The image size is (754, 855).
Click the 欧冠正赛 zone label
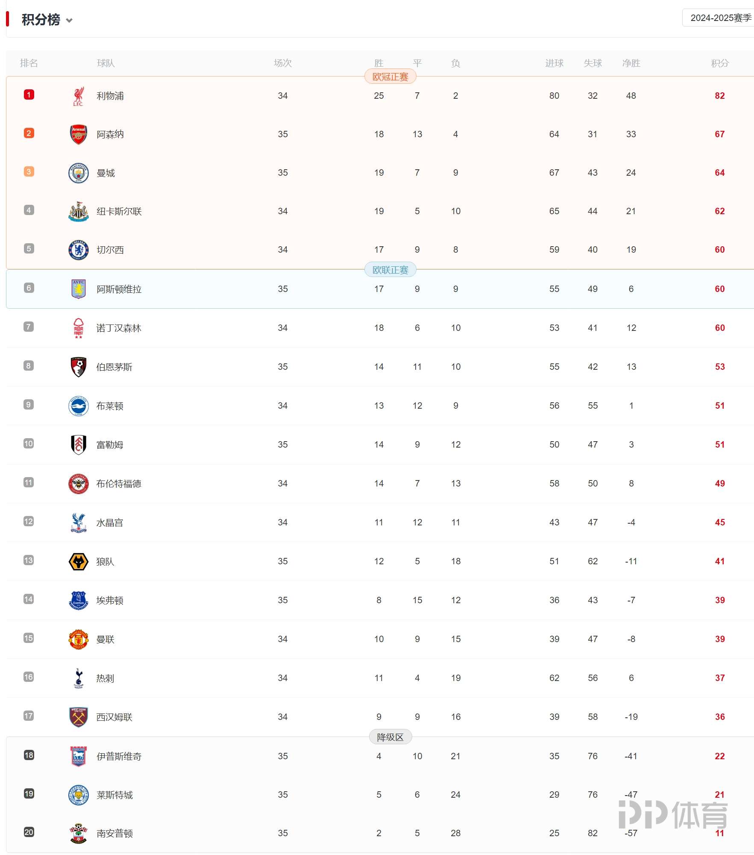(x=390, y=77)
